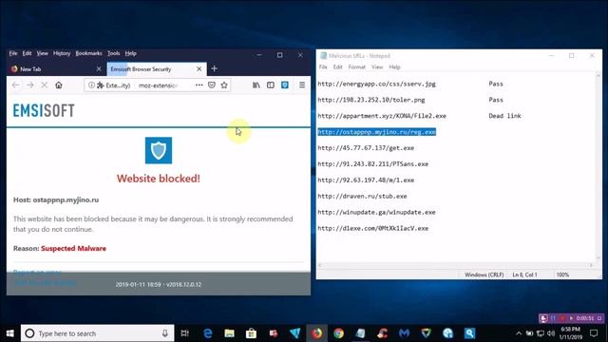
Task: Click the highlighted ostappnp.myjino.ru URL
Action: [376, 132]
